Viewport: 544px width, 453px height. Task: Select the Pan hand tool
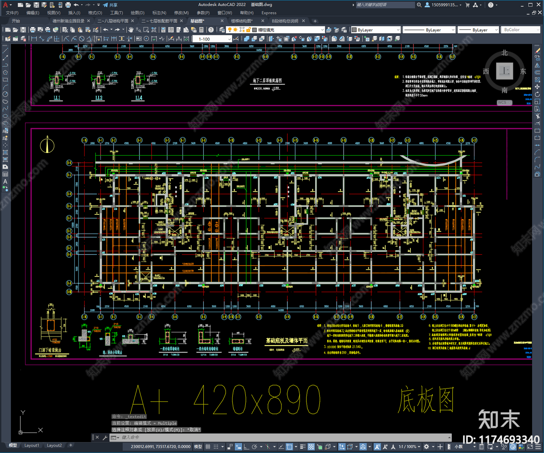[x=131, y=30]
